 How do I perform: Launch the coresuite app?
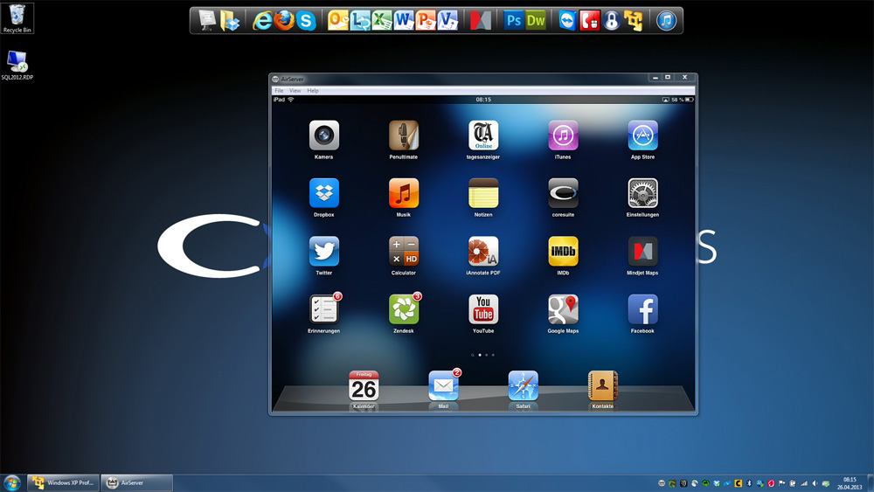(x=563, y=193)
